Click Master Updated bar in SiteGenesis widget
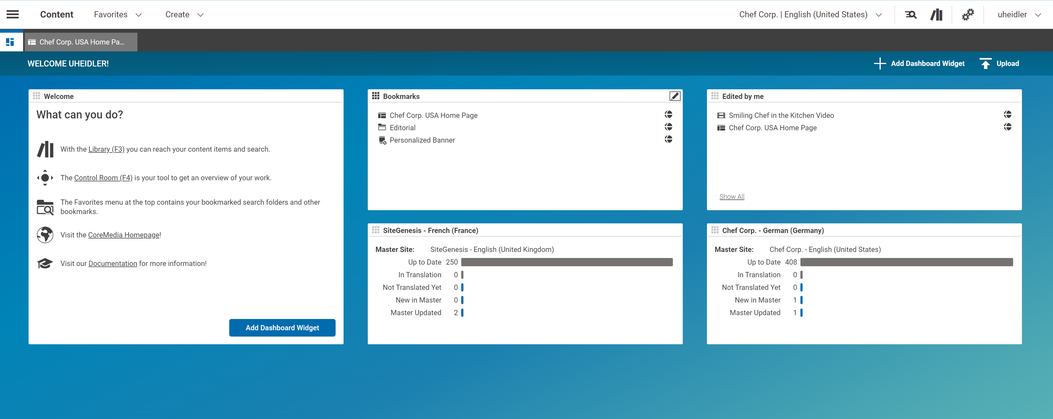 coord(462,313)
